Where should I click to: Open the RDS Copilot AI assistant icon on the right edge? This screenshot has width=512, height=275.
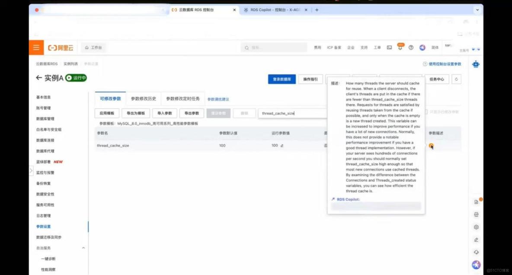pyautogui.click(x=475, y=64)
